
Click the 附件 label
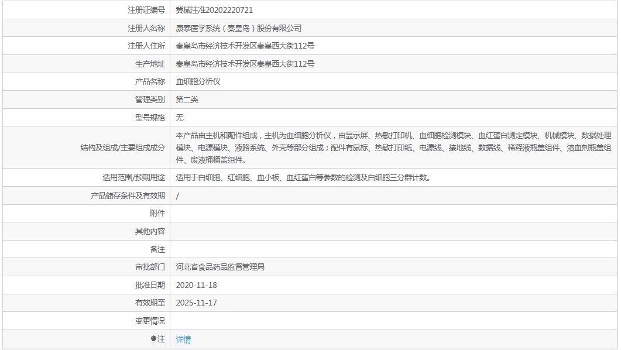(x=157, y=214)
